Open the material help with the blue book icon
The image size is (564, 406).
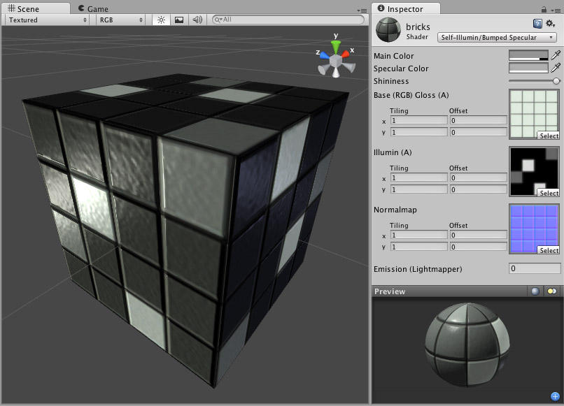[x=537, y=23]
